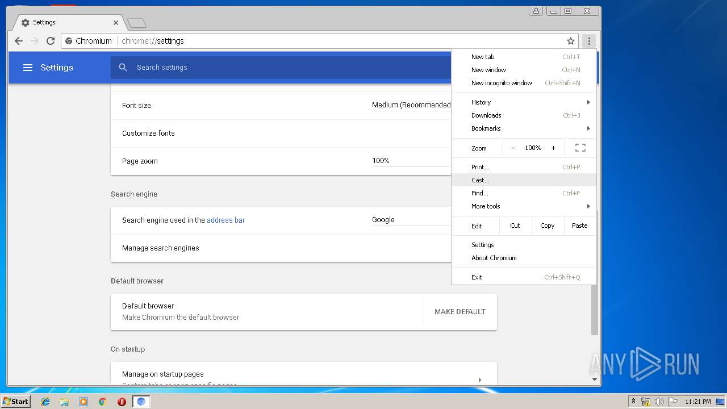This screenshot has height=409, width=727.
Task: Choose New window in the menu
Action: coord(524,70)
